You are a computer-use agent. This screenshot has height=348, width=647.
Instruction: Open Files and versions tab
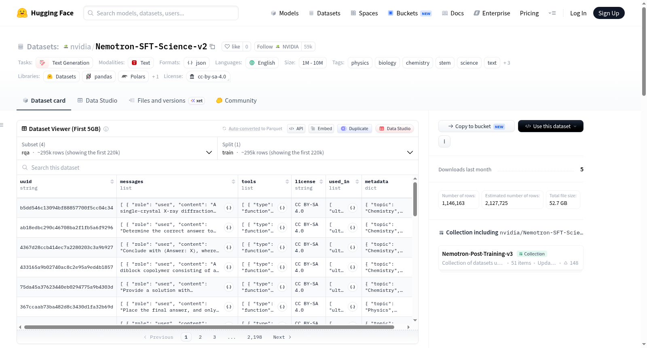[x=167, y=101]
